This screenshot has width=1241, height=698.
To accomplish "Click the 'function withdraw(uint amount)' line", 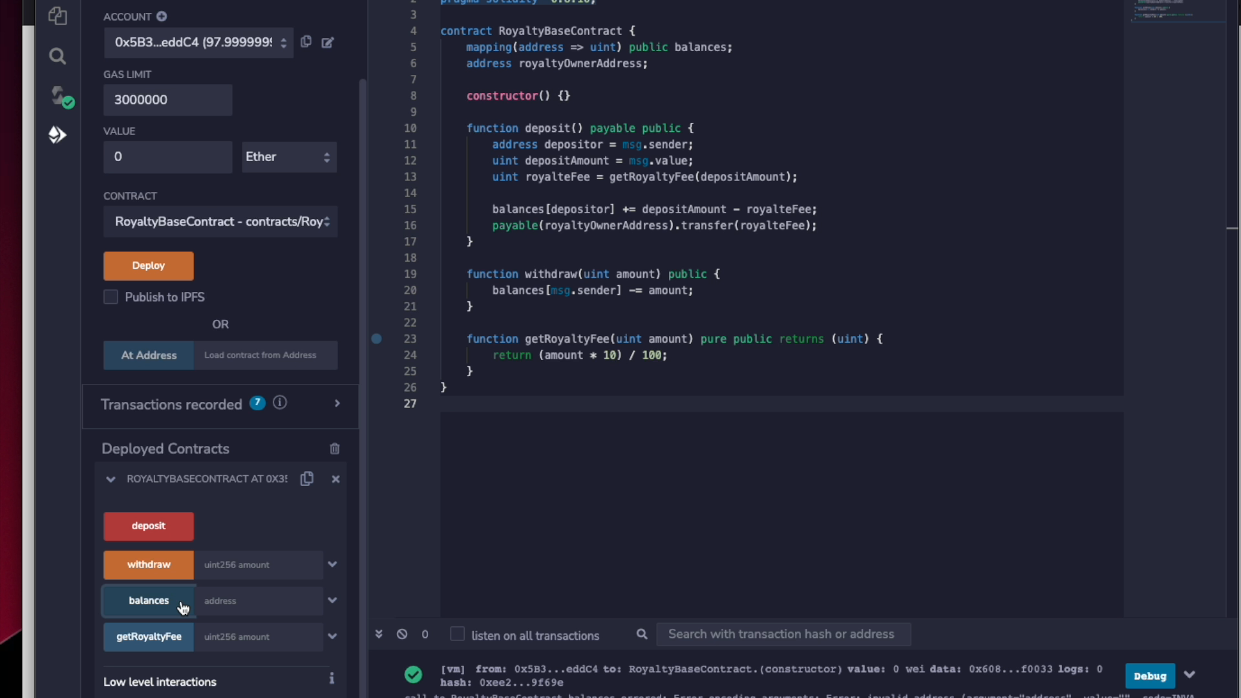I will pyautogui.click(x=593, y=274).
